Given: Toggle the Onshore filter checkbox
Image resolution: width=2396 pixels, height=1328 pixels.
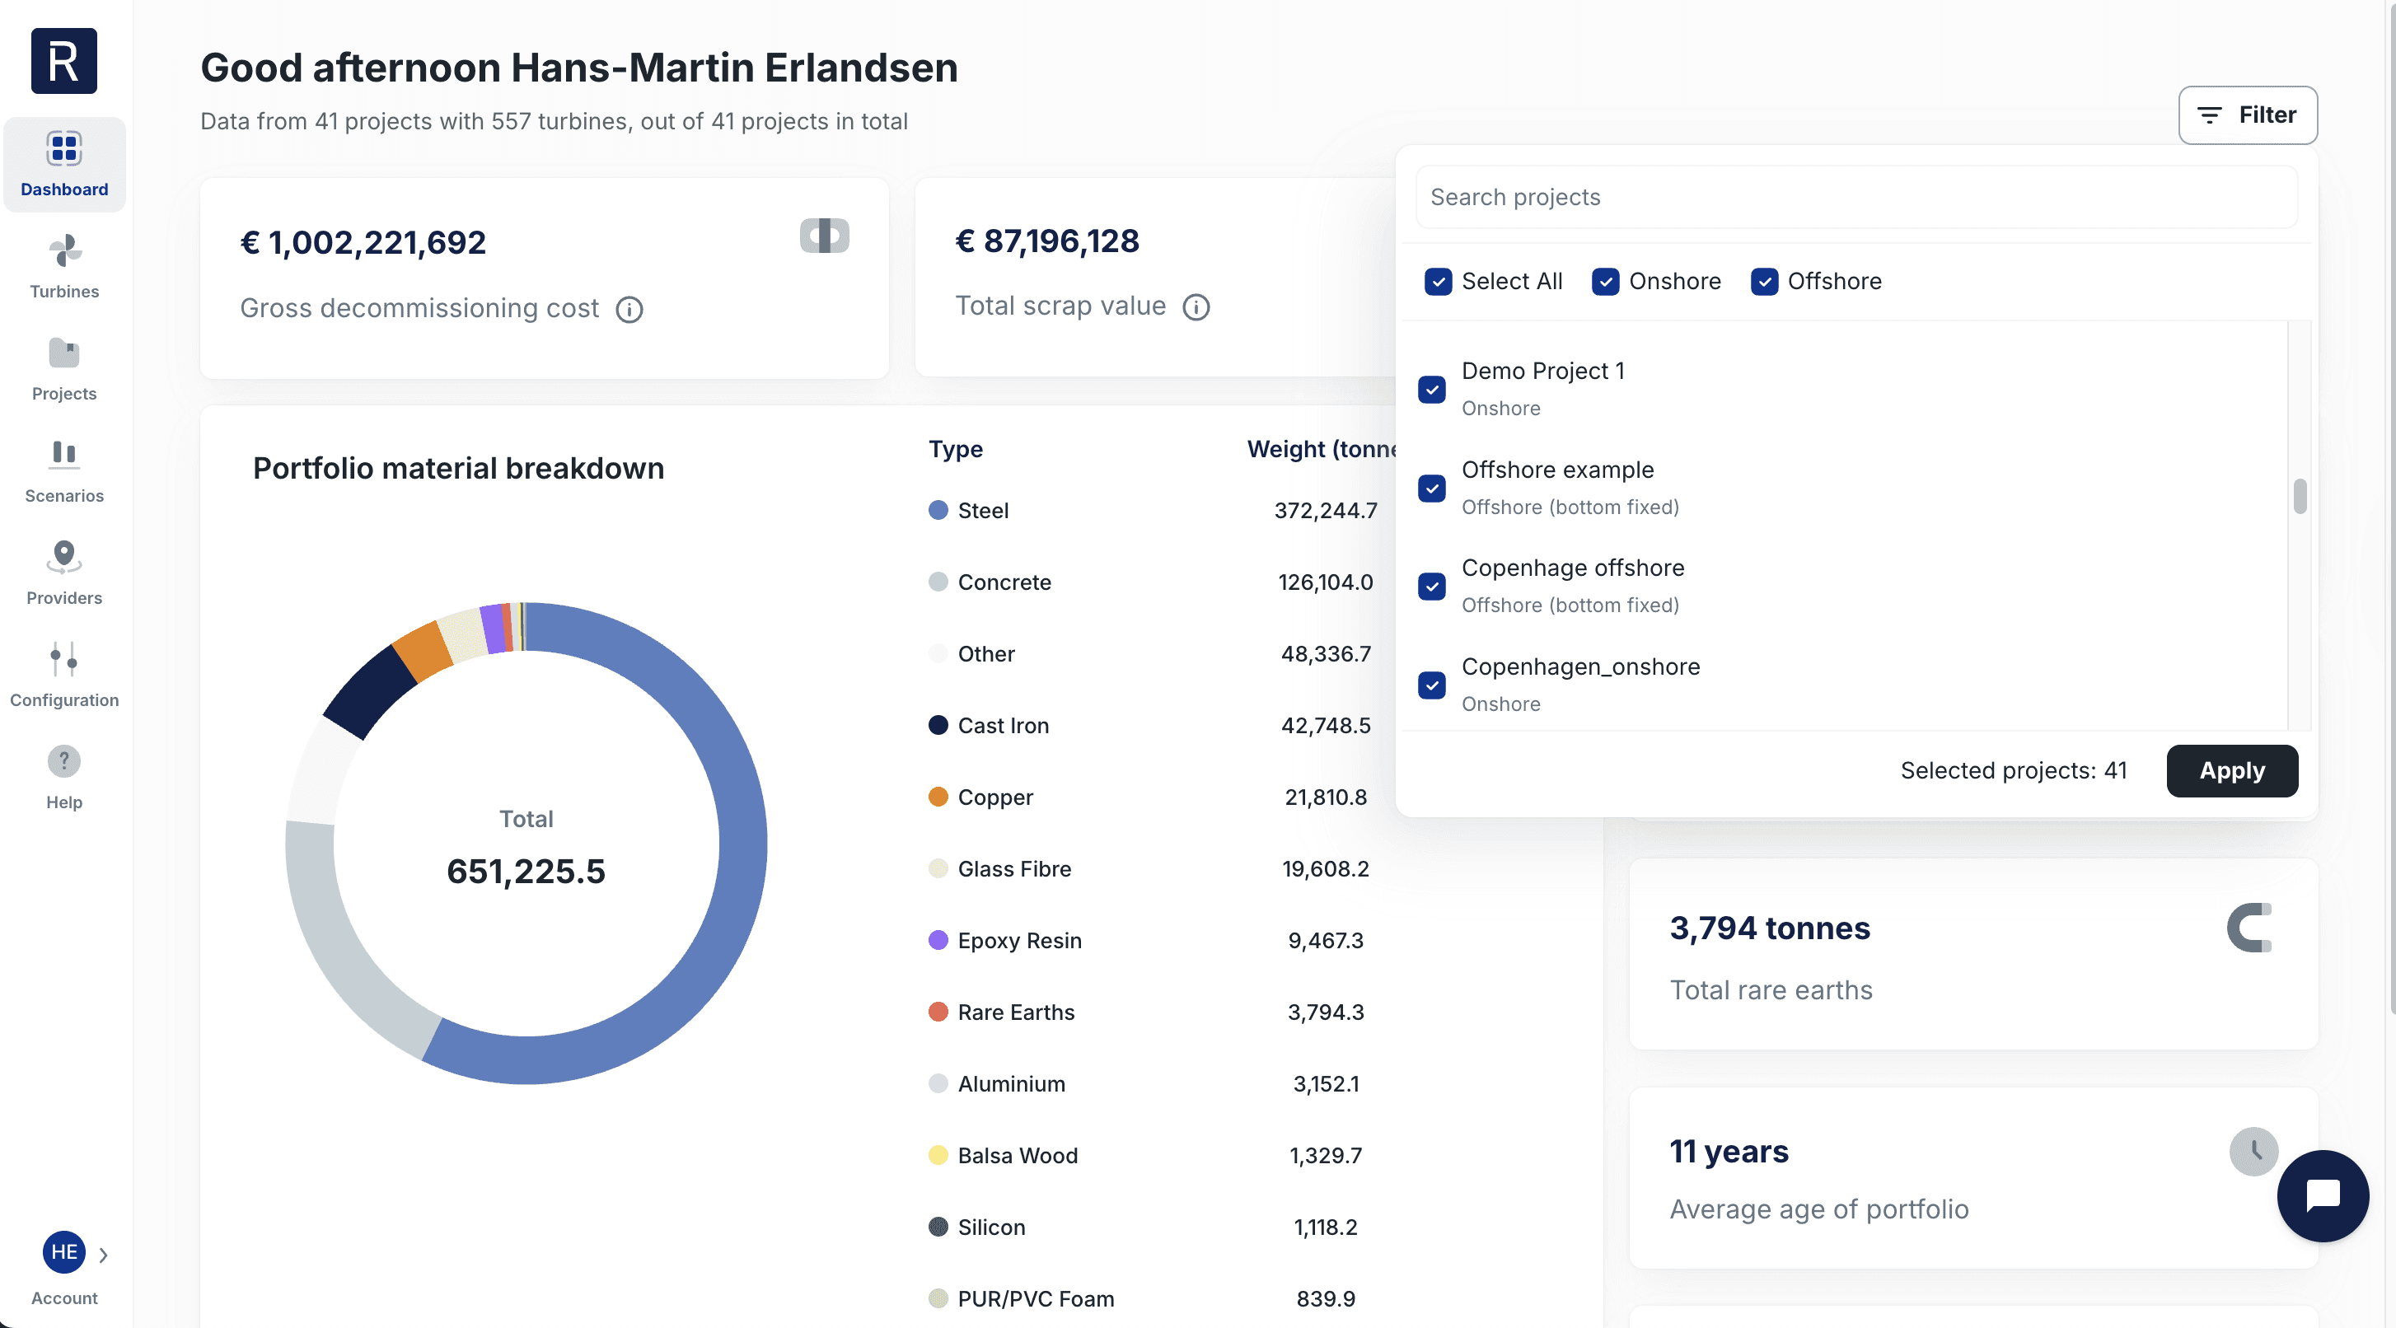Looking at the screenshot, I should (1605, 282).
